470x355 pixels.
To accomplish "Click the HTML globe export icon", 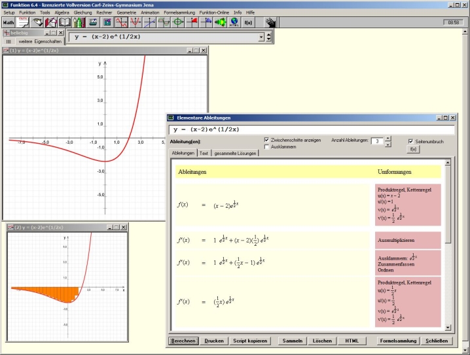I will click(234, 22).
